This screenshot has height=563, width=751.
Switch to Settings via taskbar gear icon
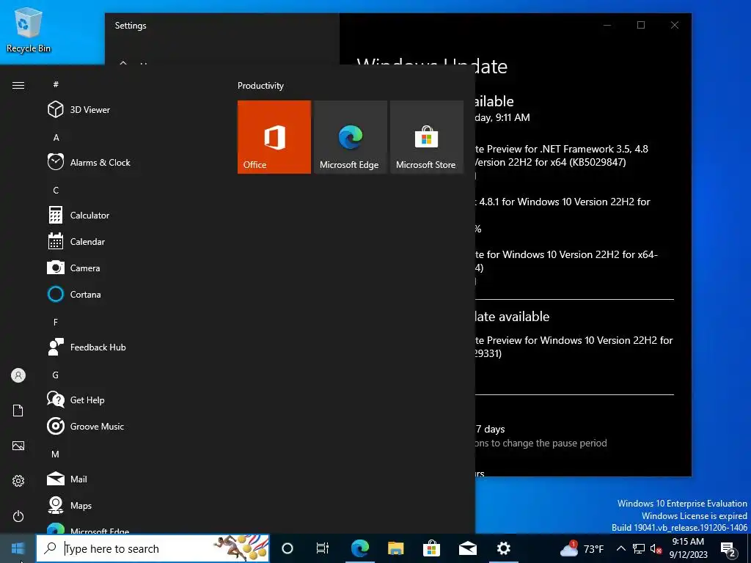[503, 548]
